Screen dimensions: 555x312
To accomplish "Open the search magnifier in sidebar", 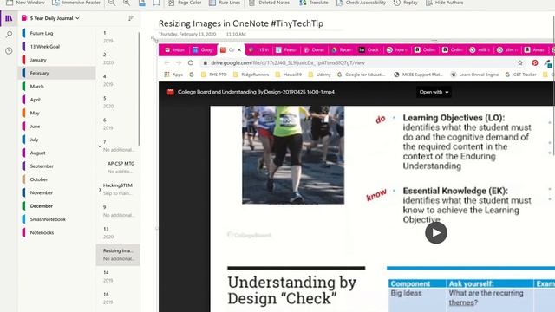I will 9,35.
